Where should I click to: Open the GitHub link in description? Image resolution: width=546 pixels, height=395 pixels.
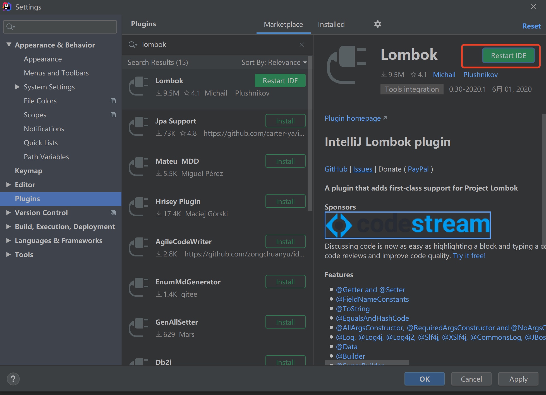click(336, 169)
